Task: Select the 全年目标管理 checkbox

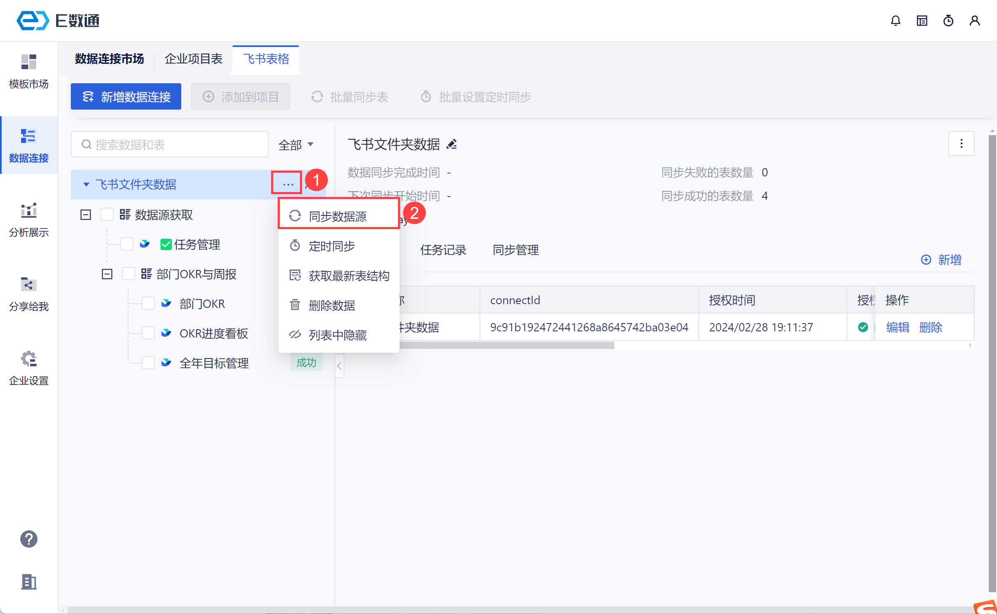Action: point(148,363)
